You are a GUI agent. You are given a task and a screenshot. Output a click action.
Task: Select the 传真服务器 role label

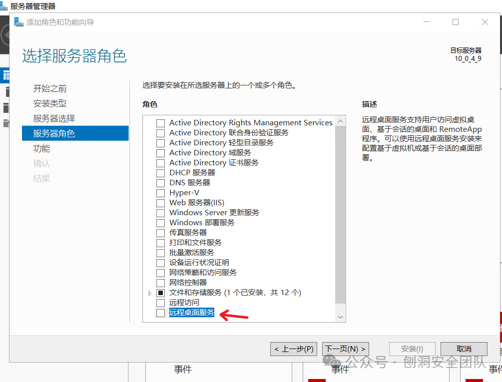click(x=188, y=233)
